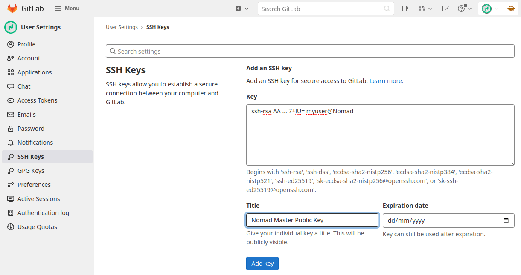Click the green user avatar in the top bar

[x=486, y=8]
